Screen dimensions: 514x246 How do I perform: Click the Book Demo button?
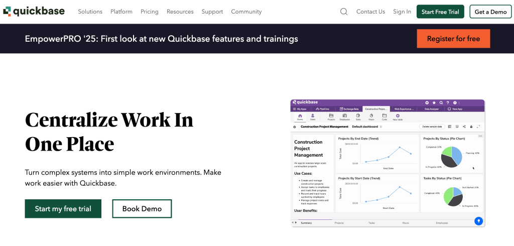(x=142, y=209)
